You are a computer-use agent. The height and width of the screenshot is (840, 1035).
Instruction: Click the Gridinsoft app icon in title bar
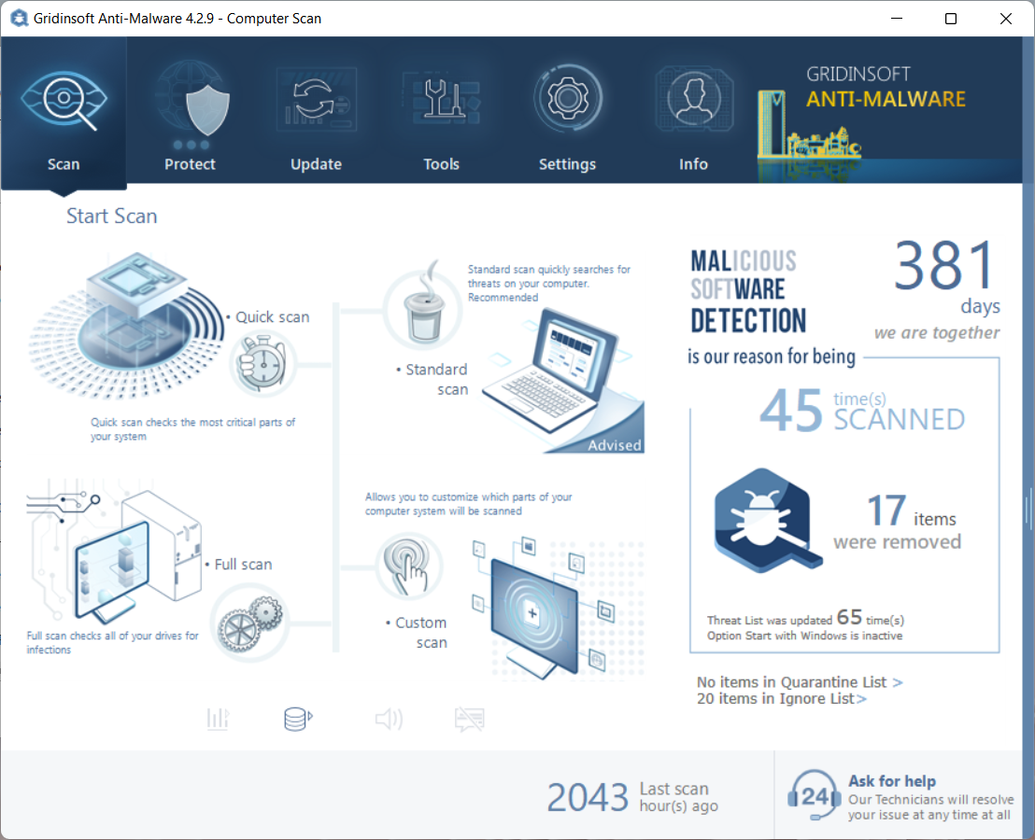pos(19,19)
